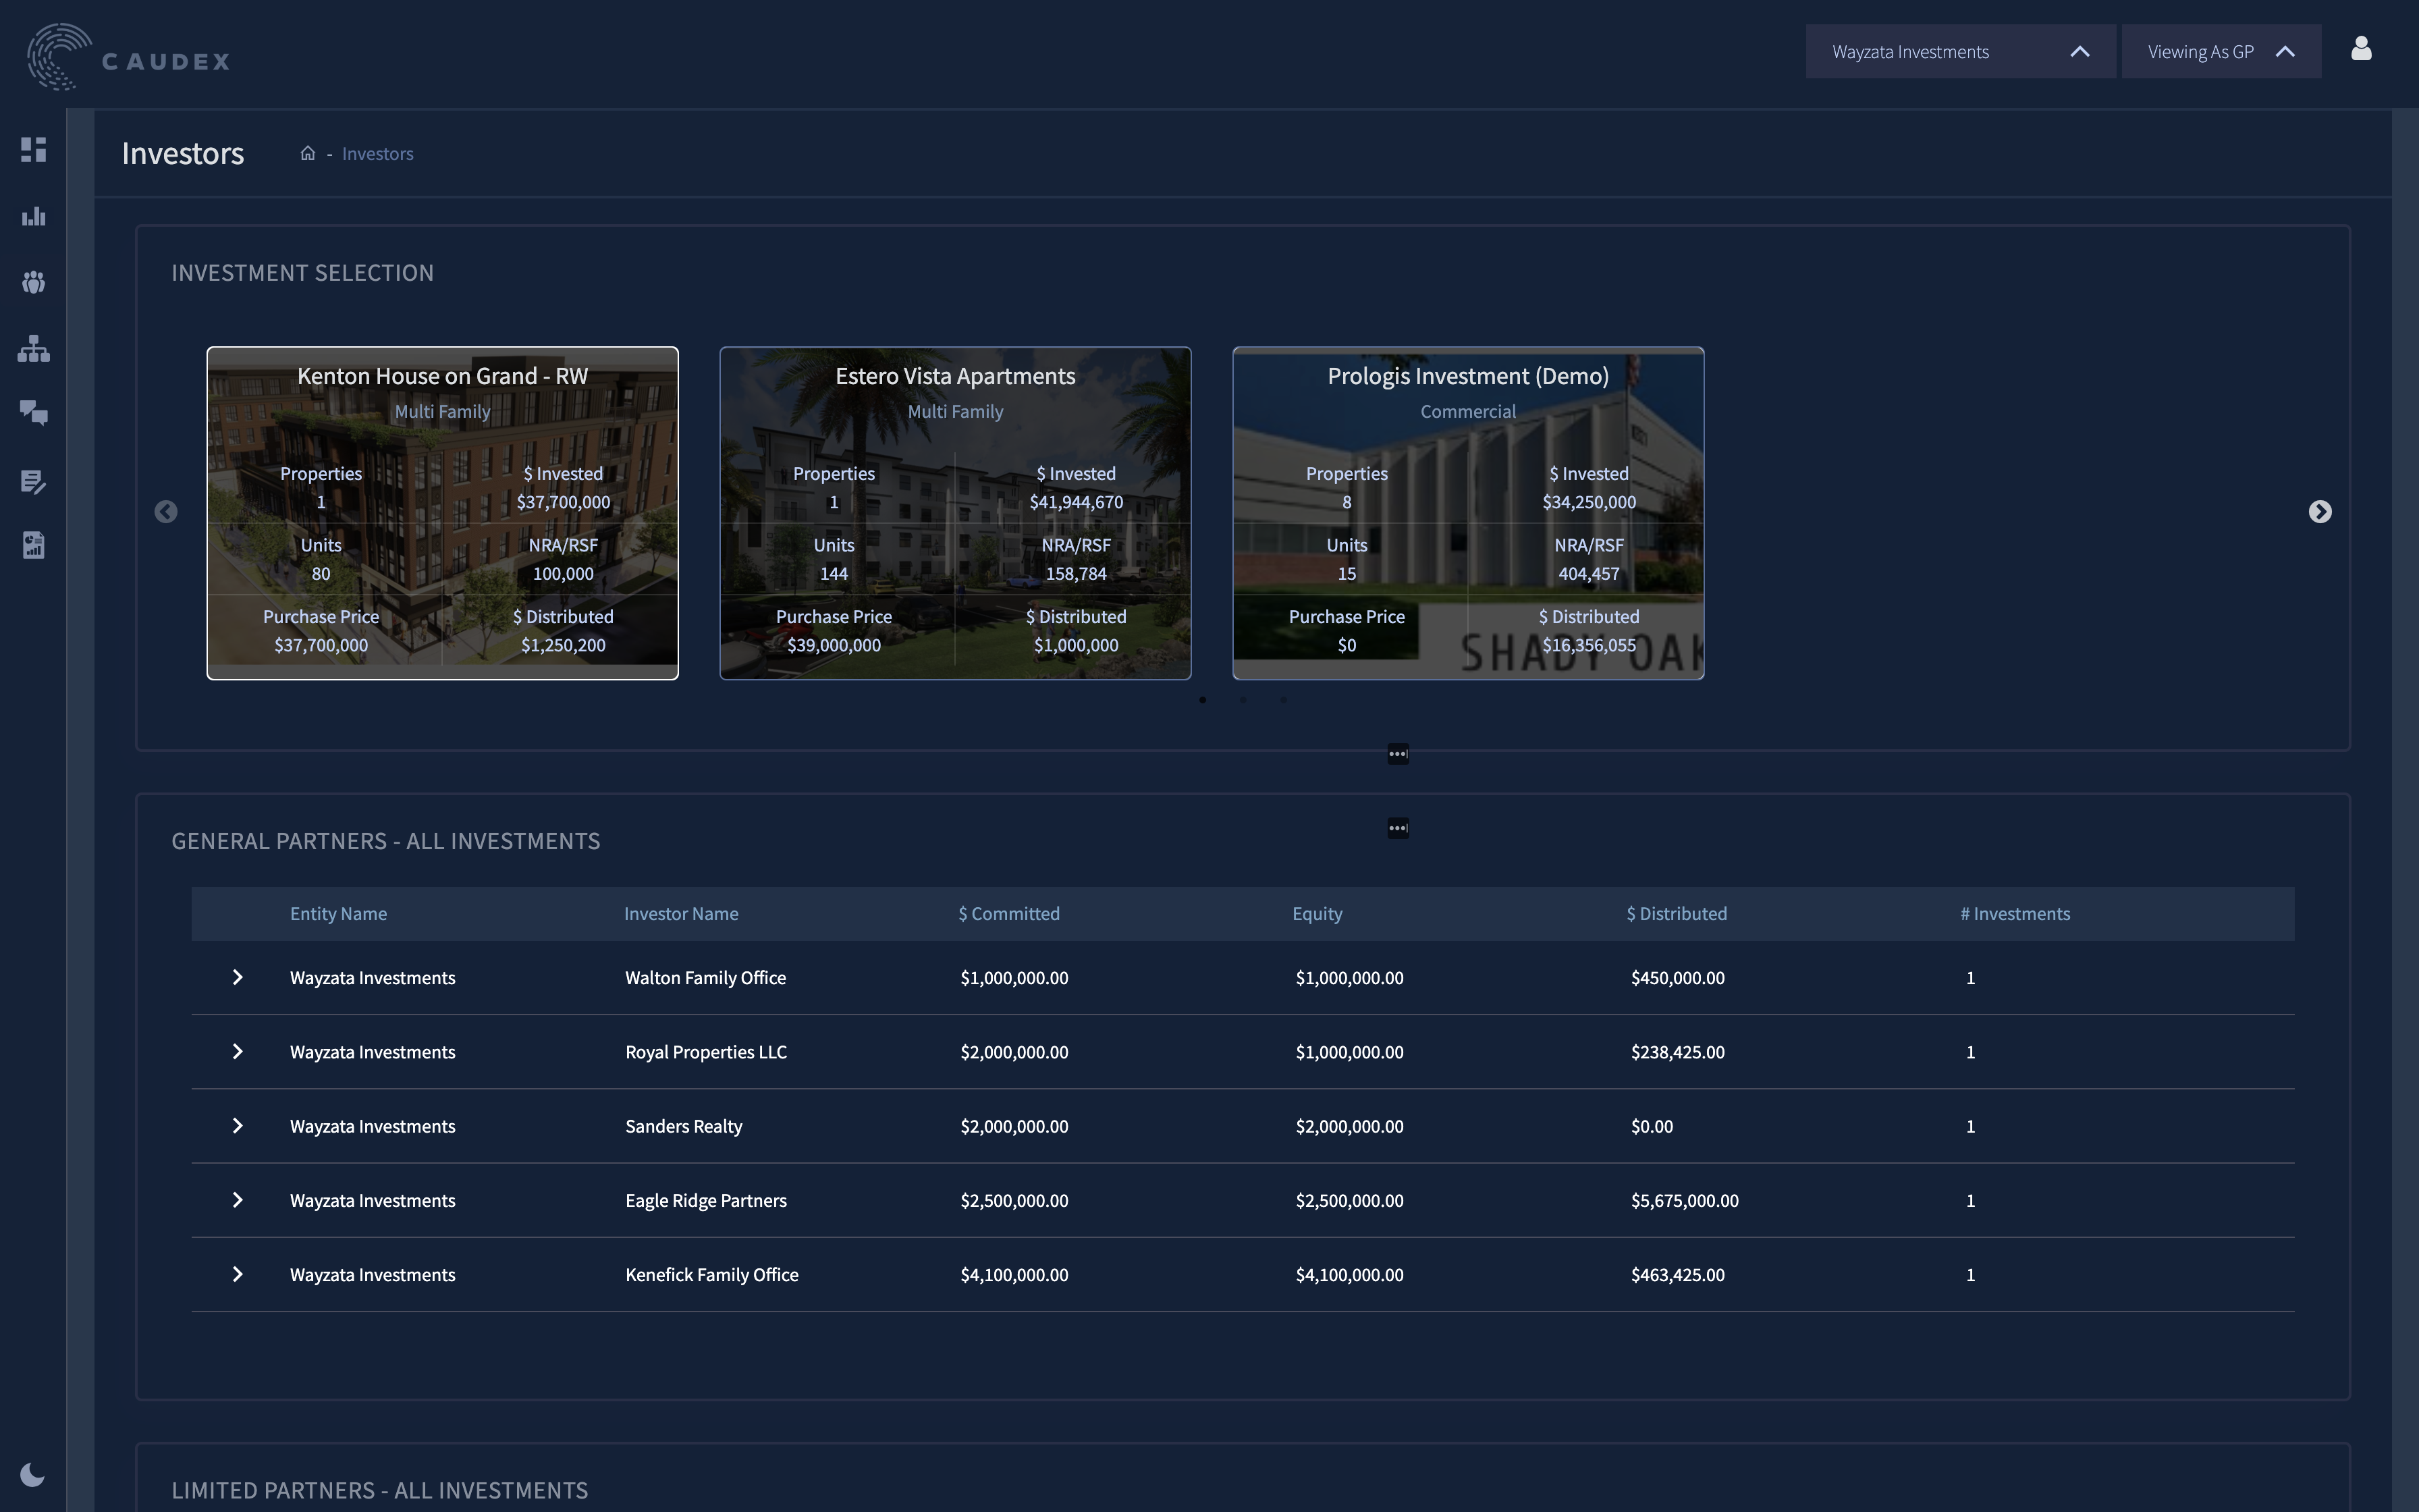Select the first carousel page dot
The height and width of the screenshot is (1512, 2419).
click(x=1203, y=700)
